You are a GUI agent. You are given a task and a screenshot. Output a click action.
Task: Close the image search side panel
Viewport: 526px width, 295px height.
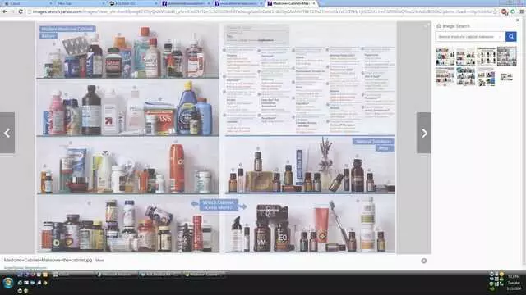[x=518, y=20]
